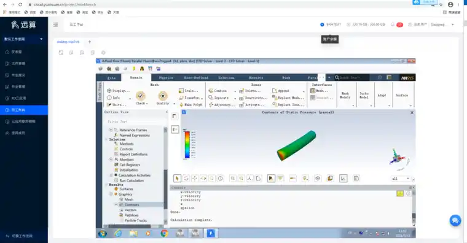Image resolution: width=467 pixels, height=243 pixels.
Task: Click the Append zones option
Action: (x=281, y=91)
